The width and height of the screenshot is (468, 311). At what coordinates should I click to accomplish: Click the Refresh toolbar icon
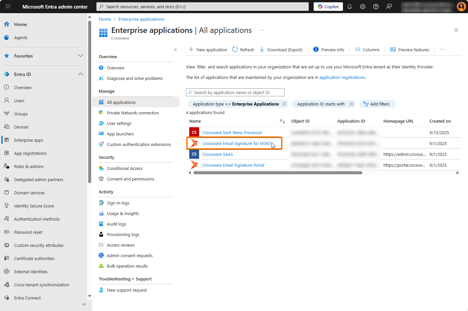243,50
